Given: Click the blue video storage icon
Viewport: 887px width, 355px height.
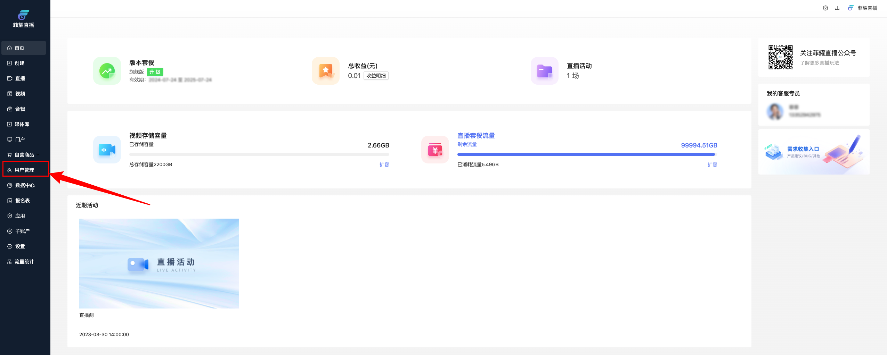Looking at the screenshot, I should [107, 150].
